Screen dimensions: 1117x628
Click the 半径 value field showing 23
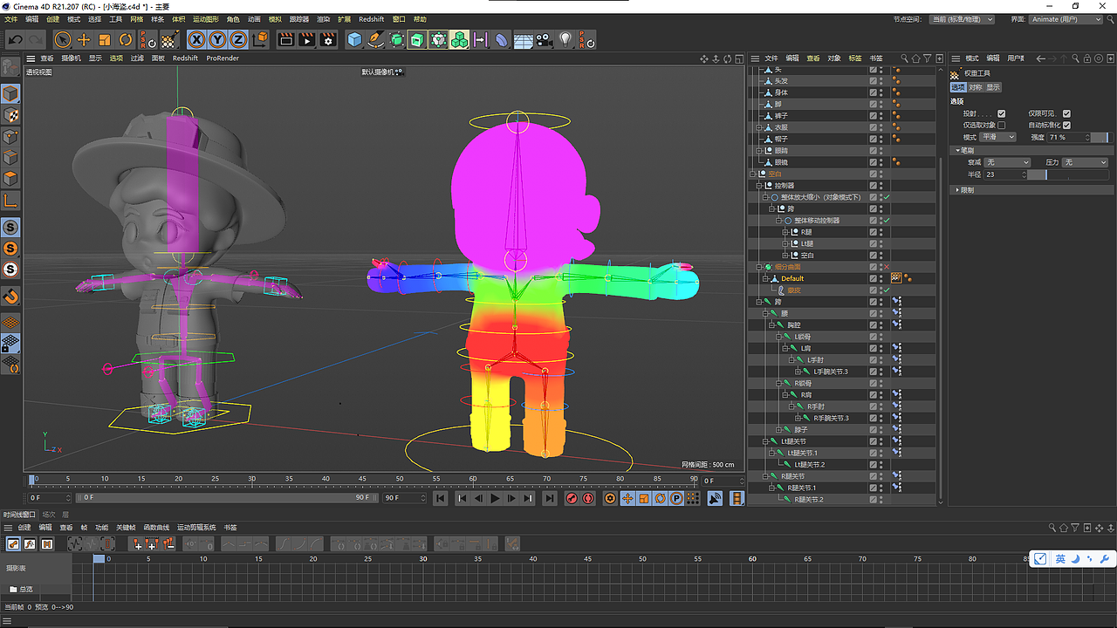pos(1005,175)
